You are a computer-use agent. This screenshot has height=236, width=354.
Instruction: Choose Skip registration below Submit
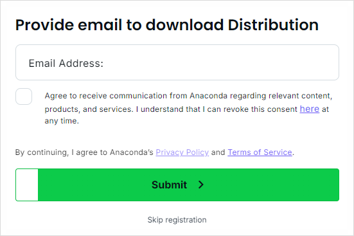pos(177,220)
